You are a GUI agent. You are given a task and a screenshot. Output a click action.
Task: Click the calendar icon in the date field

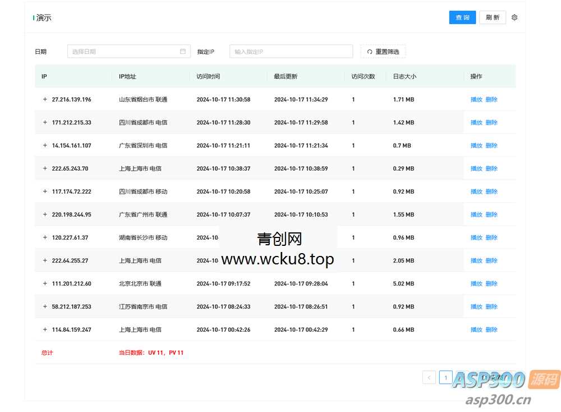pos(183,51)
